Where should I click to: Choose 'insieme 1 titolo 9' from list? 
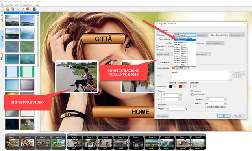[185, 65]
